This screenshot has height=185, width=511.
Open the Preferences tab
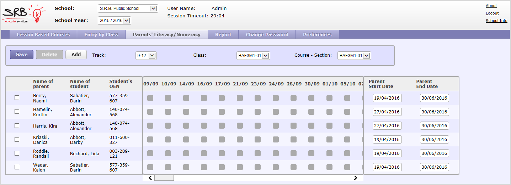pos(317,35)
